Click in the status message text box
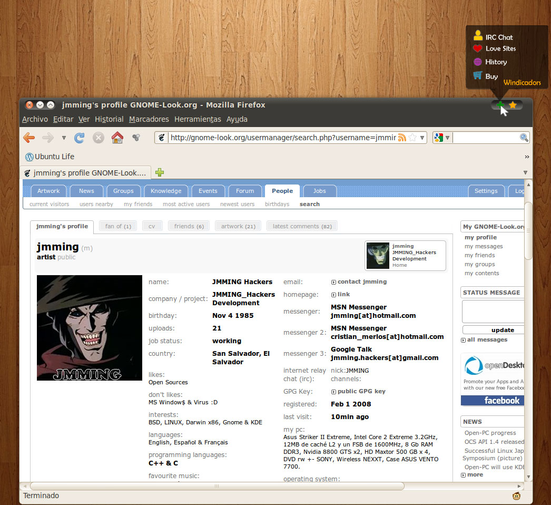The image size is (551, 505). click(493, 311)
